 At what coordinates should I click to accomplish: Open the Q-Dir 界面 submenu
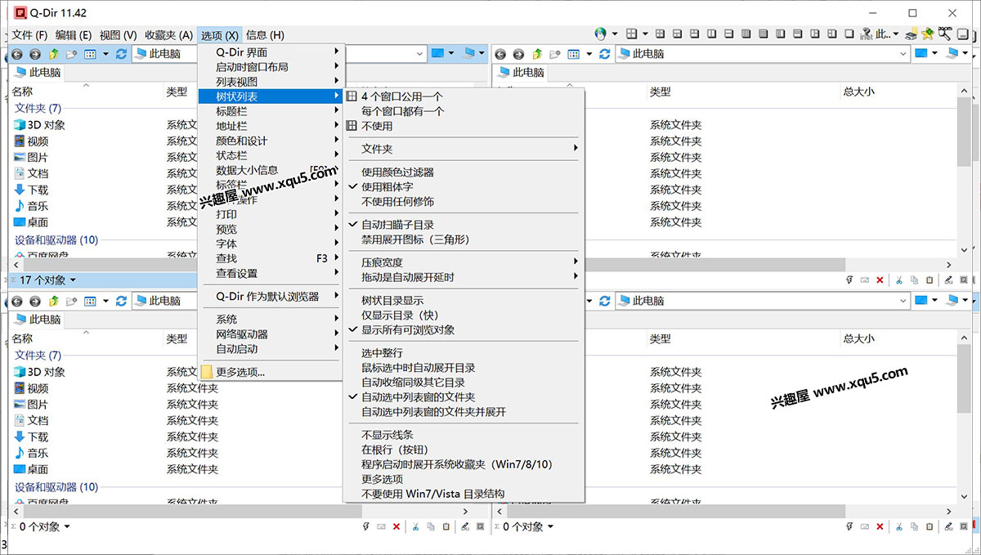point(272,52)
